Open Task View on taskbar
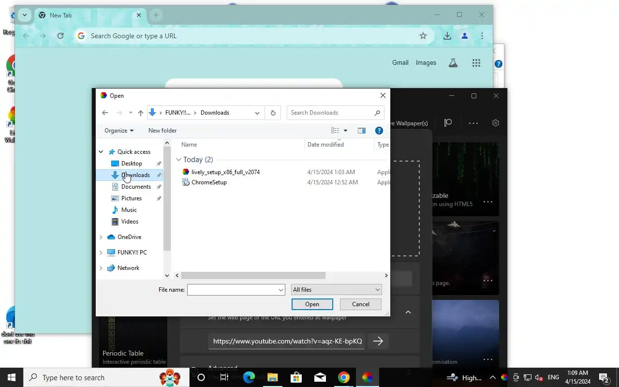This screenshot has width=619, height=387. [x=224, y=377]
